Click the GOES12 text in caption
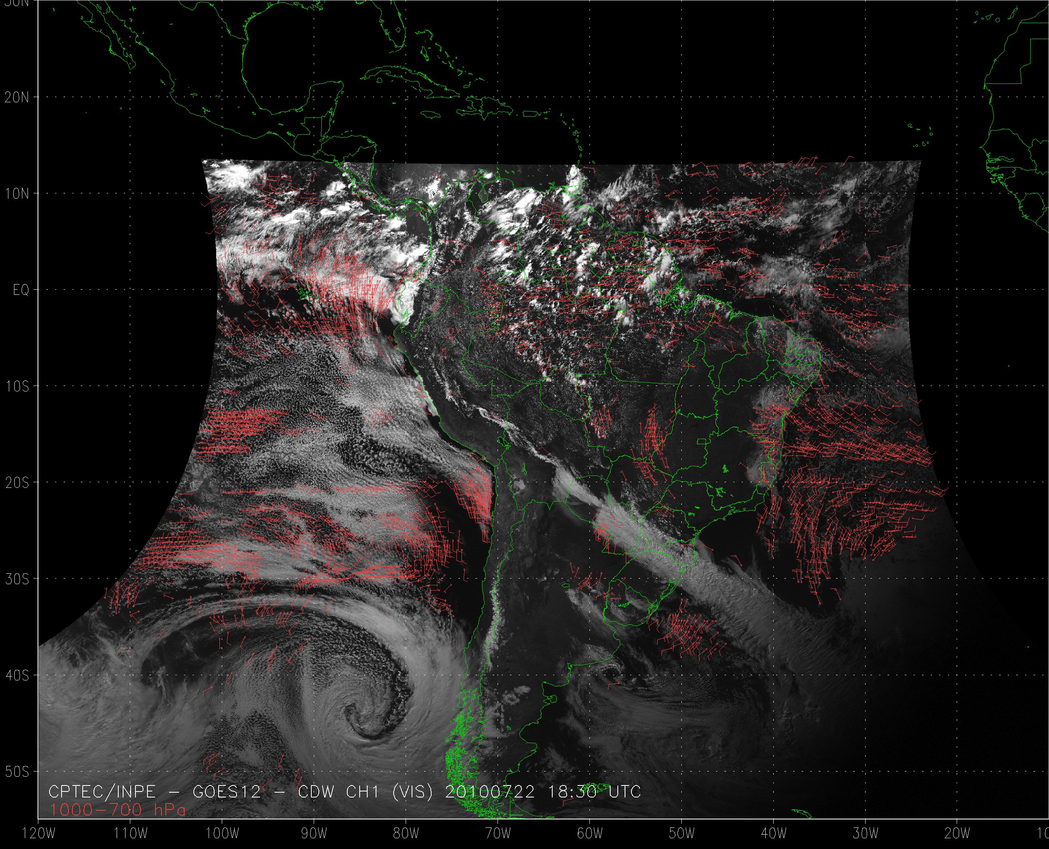Screen dimensions: 1049x849 pyautogui.click(x=227, y=792)
